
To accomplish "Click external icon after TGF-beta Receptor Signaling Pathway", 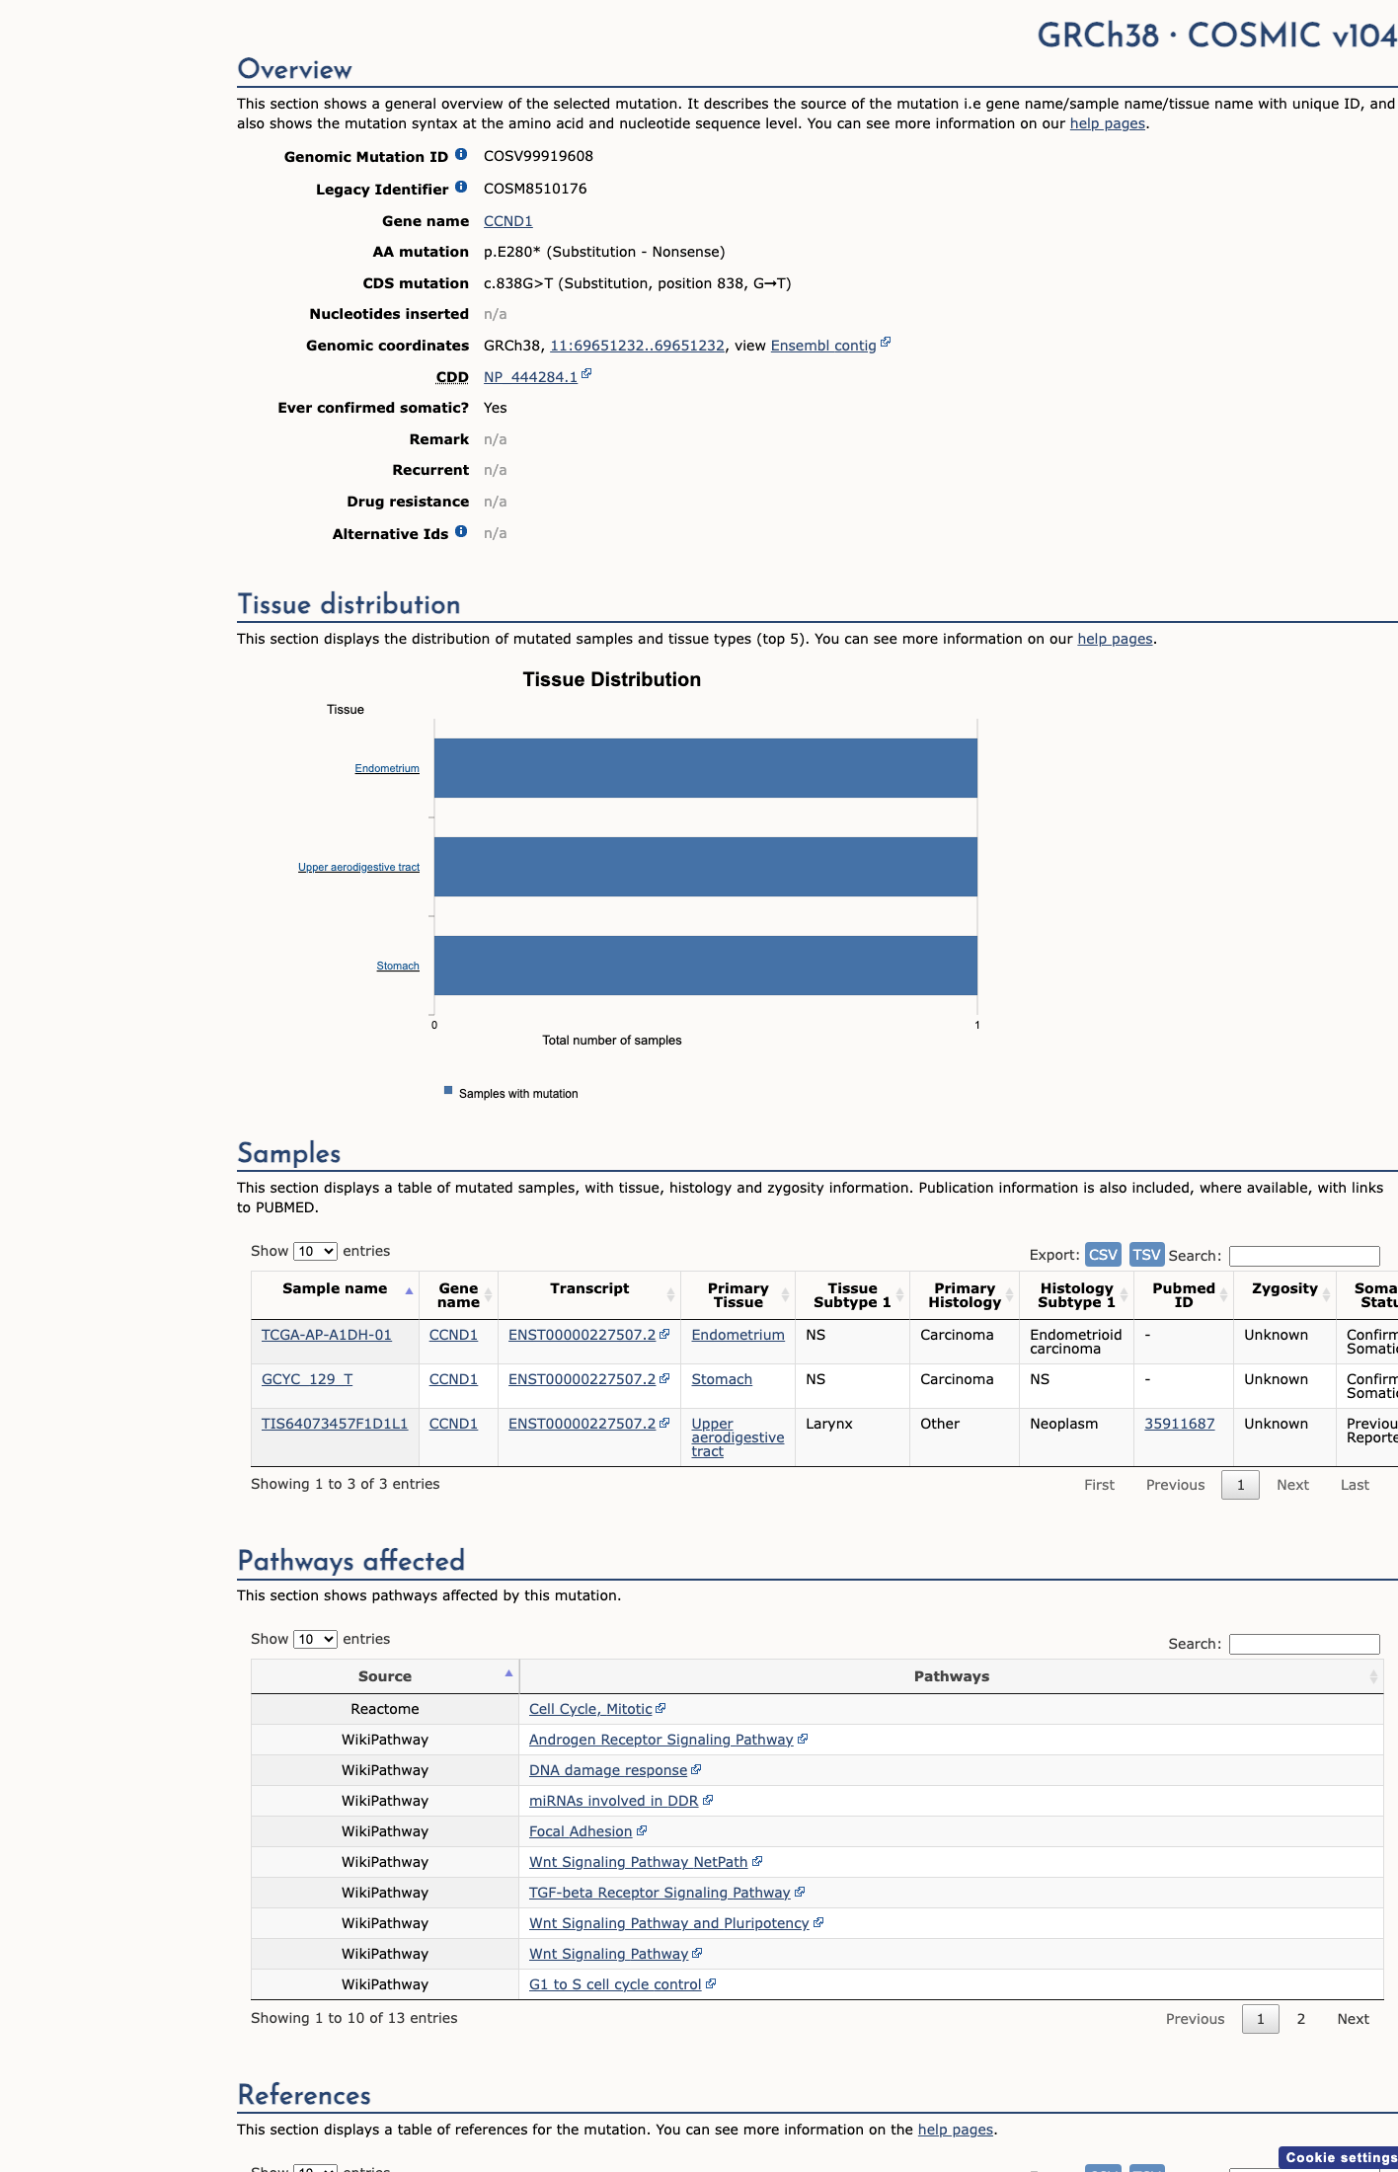I will click(x=800, y=1892).
